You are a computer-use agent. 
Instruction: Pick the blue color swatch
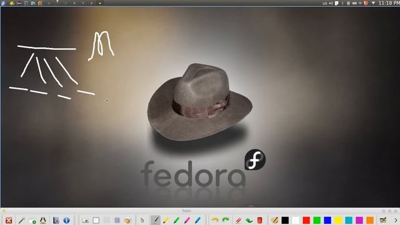[x=327, y=220]
